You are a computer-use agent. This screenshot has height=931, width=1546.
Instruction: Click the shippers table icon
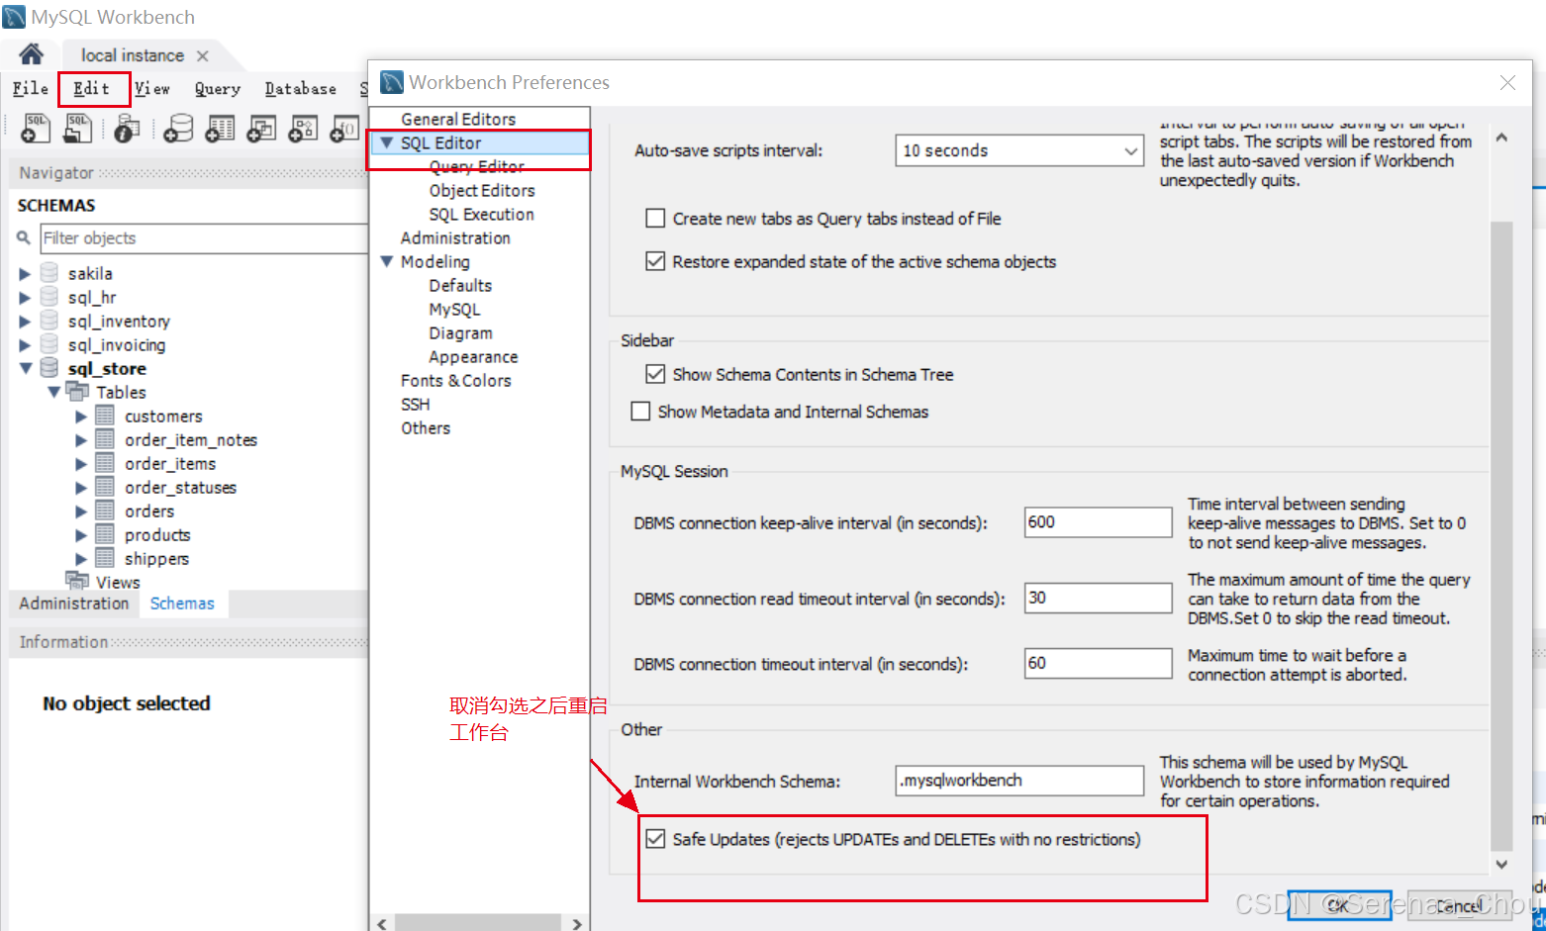[x=105, y=558]
